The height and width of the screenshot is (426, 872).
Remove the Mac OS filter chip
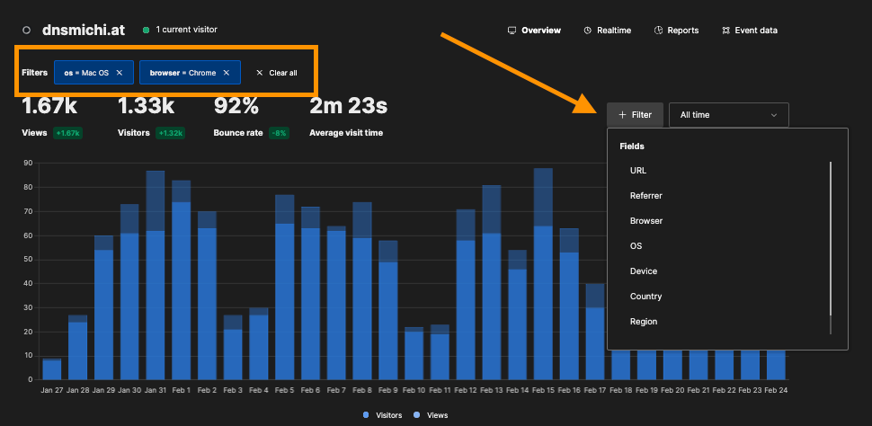point(119,73)
